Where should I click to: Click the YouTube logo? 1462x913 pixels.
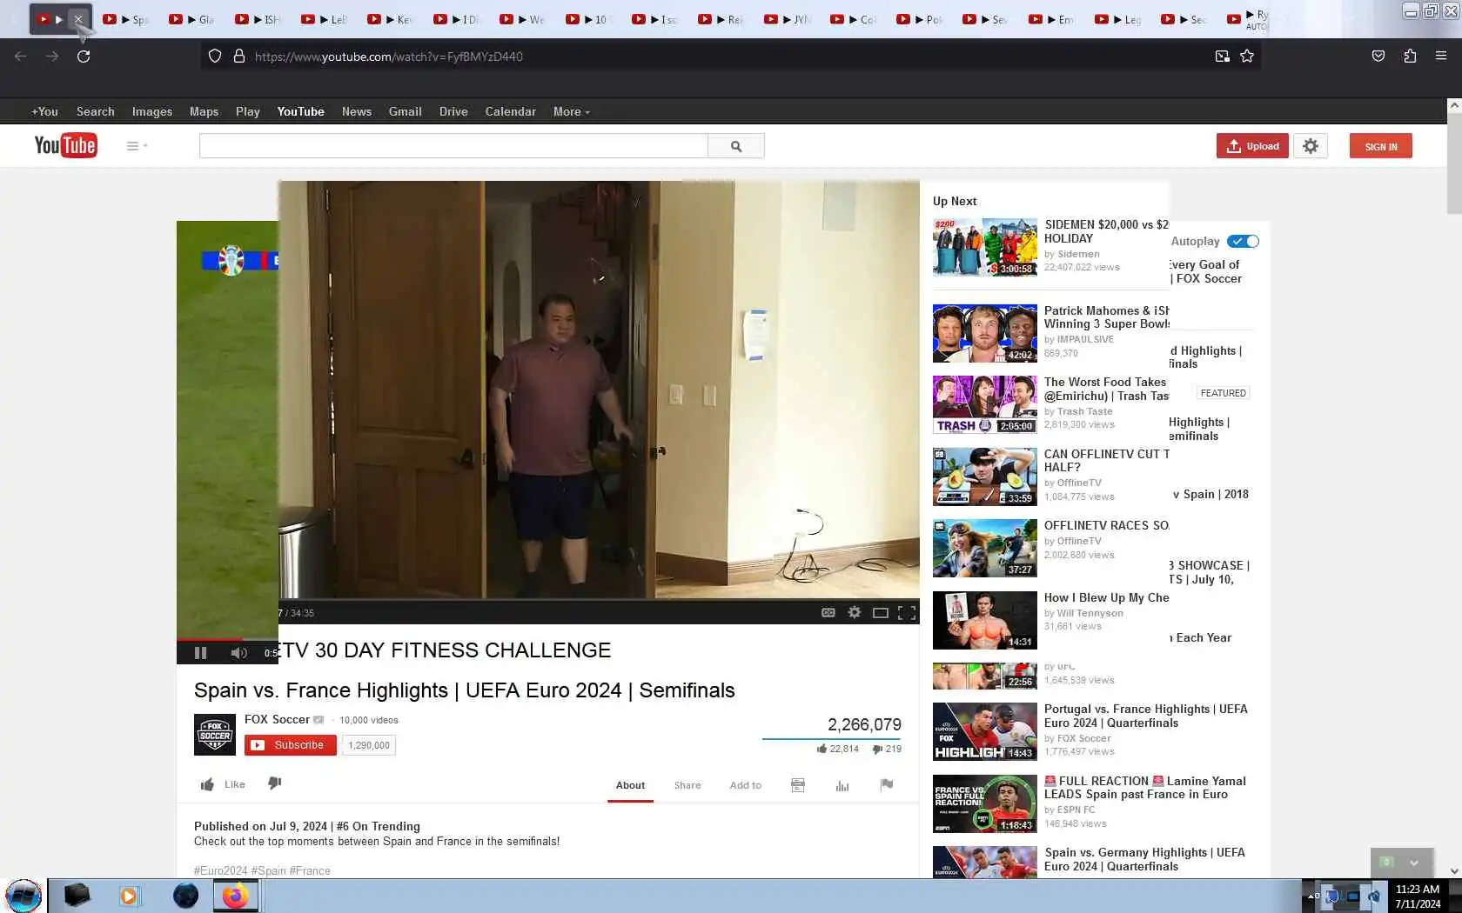point(65,145)
